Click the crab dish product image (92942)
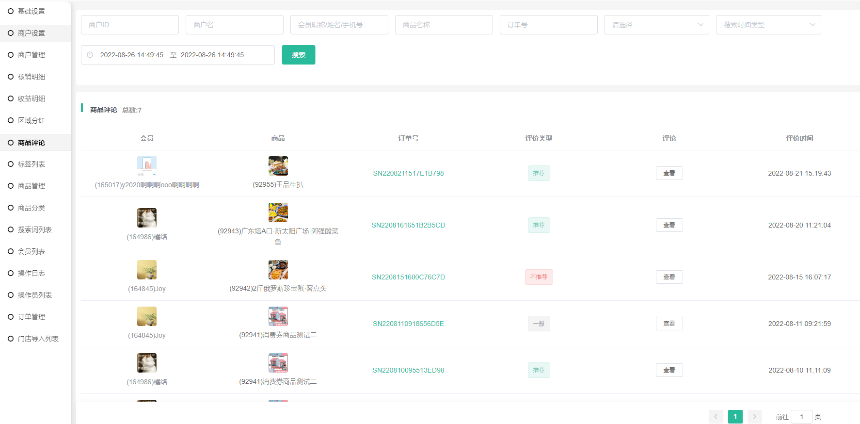The width and height of the screenshot is (860, 424). point(278,270)
